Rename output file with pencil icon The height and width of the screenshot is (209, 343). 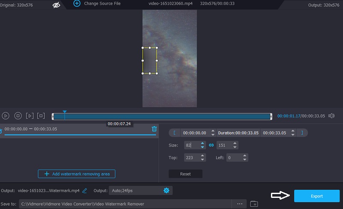click(x=85, y=190)
